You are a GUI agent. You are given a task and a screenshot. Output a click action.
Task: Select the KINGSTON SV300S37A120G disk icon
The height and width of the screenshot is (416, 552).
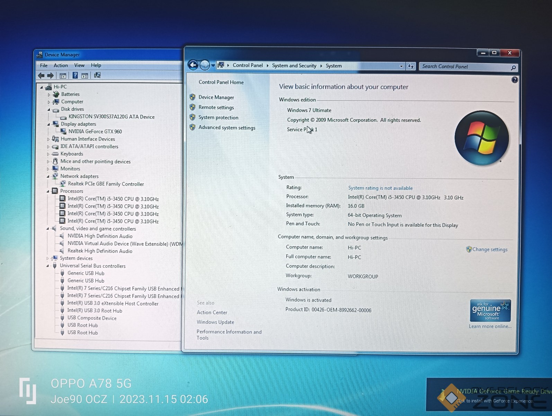(x=63, y=117)
